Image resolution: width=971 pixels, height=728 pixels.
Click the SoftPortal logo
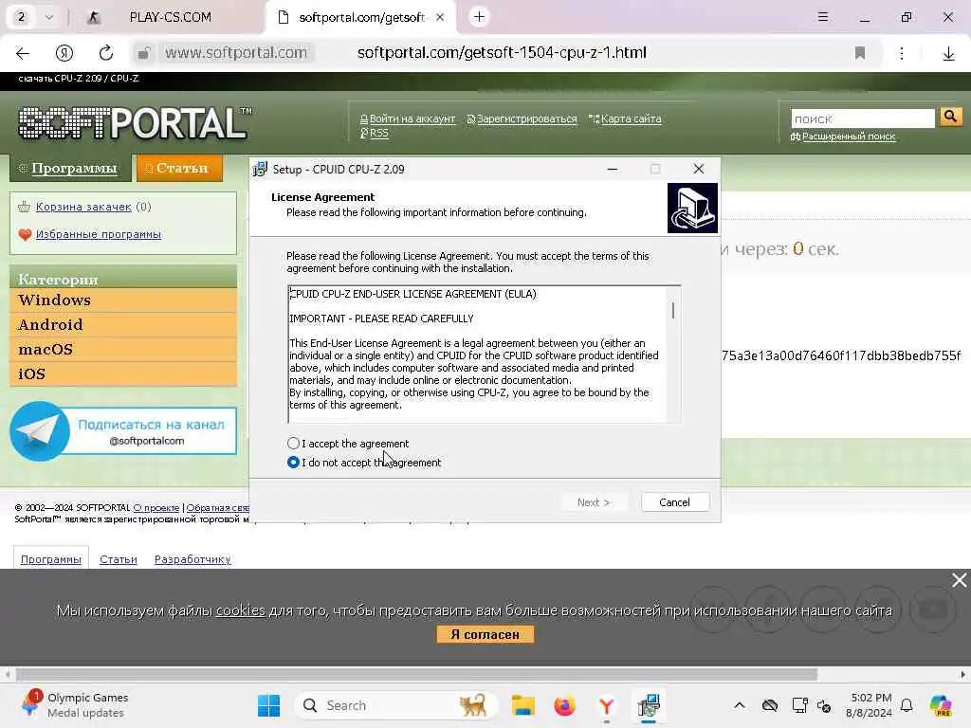pos(135,122)
